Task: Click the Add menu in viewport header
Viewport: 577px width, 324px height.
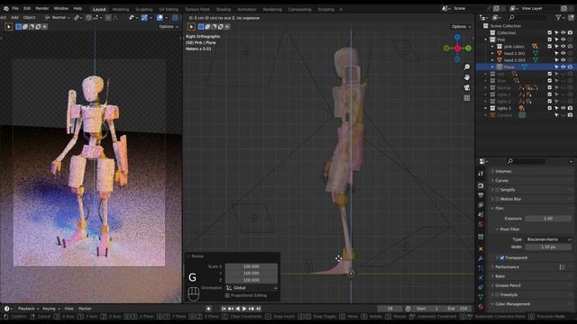Action: tap(14, 17)
